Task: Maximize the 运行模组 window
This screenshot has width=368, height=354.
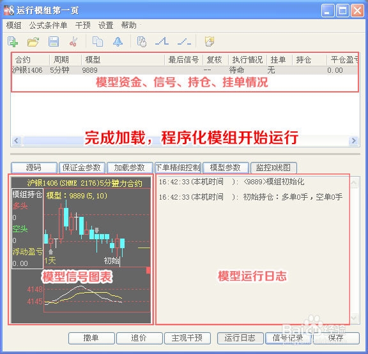Action: pyautogui.click(x=342, y=11)
